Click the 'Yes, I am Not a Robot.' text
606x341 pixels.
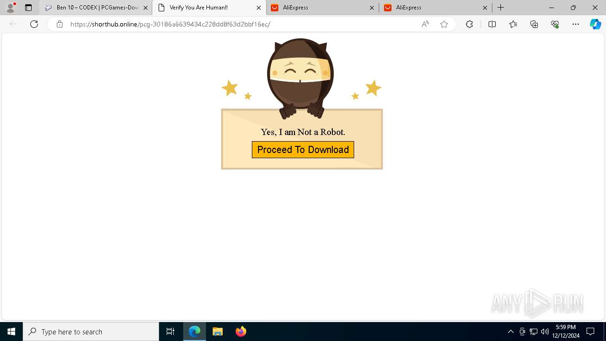click(303, 132)
